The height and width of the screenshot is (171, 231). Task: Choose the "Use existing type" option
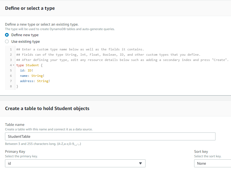[x=7, y=41]
